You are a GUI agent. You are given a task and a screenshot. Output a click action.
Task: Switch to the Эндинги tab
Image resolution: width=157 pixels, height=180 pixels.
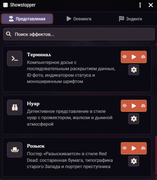tap(130, 19)
